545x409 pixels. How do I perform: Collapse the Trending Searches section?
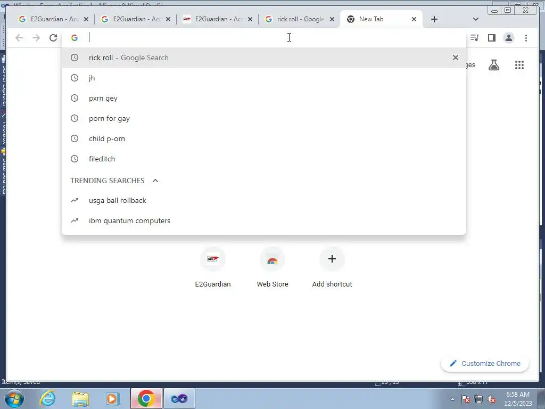155,181
